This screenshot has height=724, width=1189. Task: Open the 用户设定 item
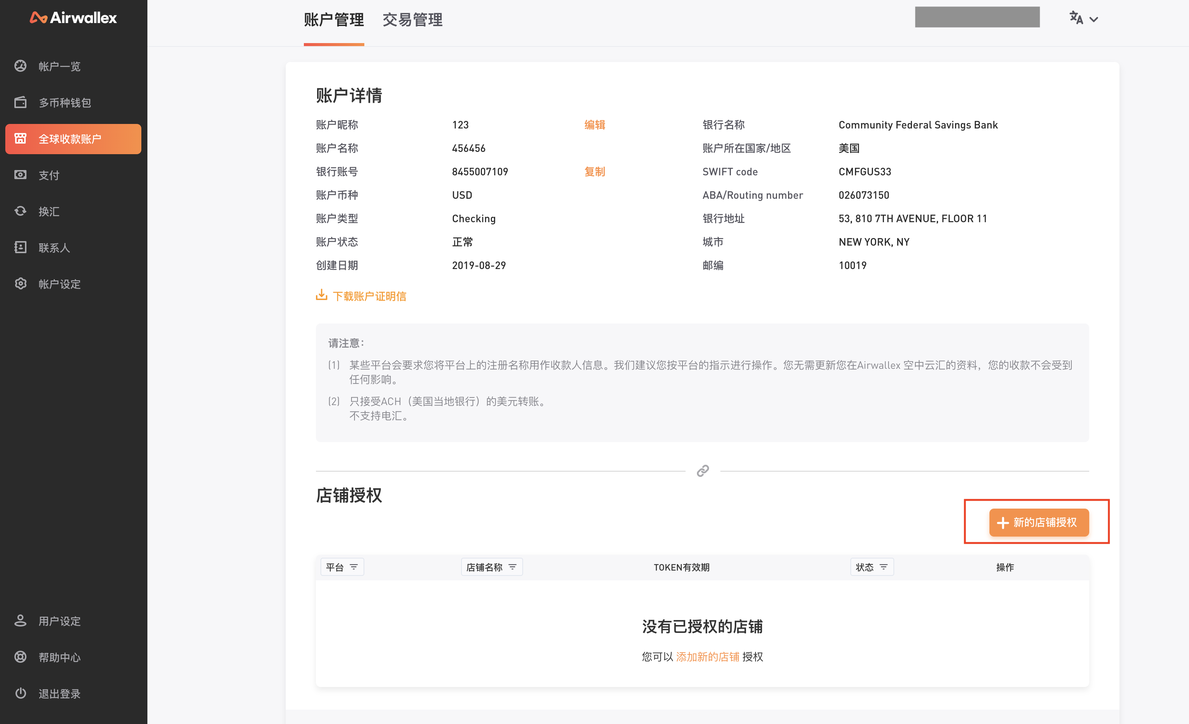[x=20, y=621]
